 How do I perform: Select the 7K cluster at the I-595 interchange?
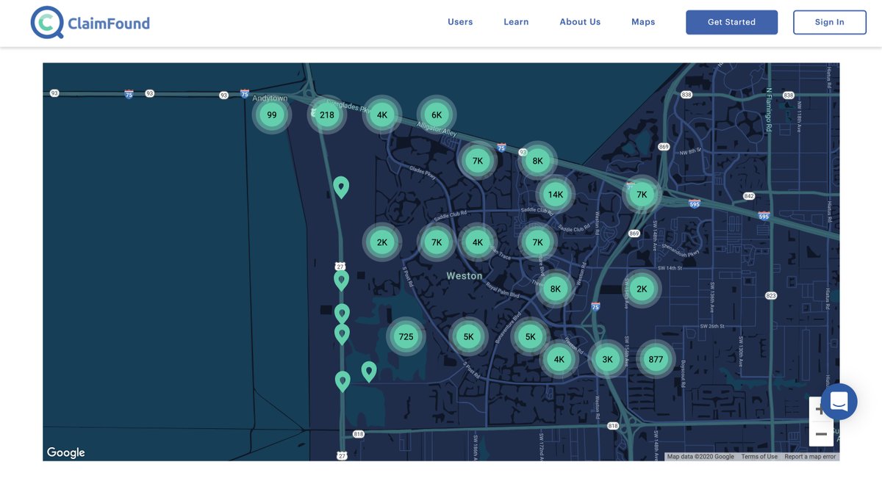642,195
